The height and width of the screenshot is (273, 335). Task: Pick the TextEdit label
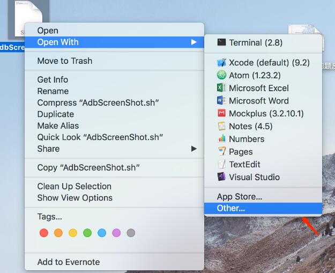[x=244, y=165]
